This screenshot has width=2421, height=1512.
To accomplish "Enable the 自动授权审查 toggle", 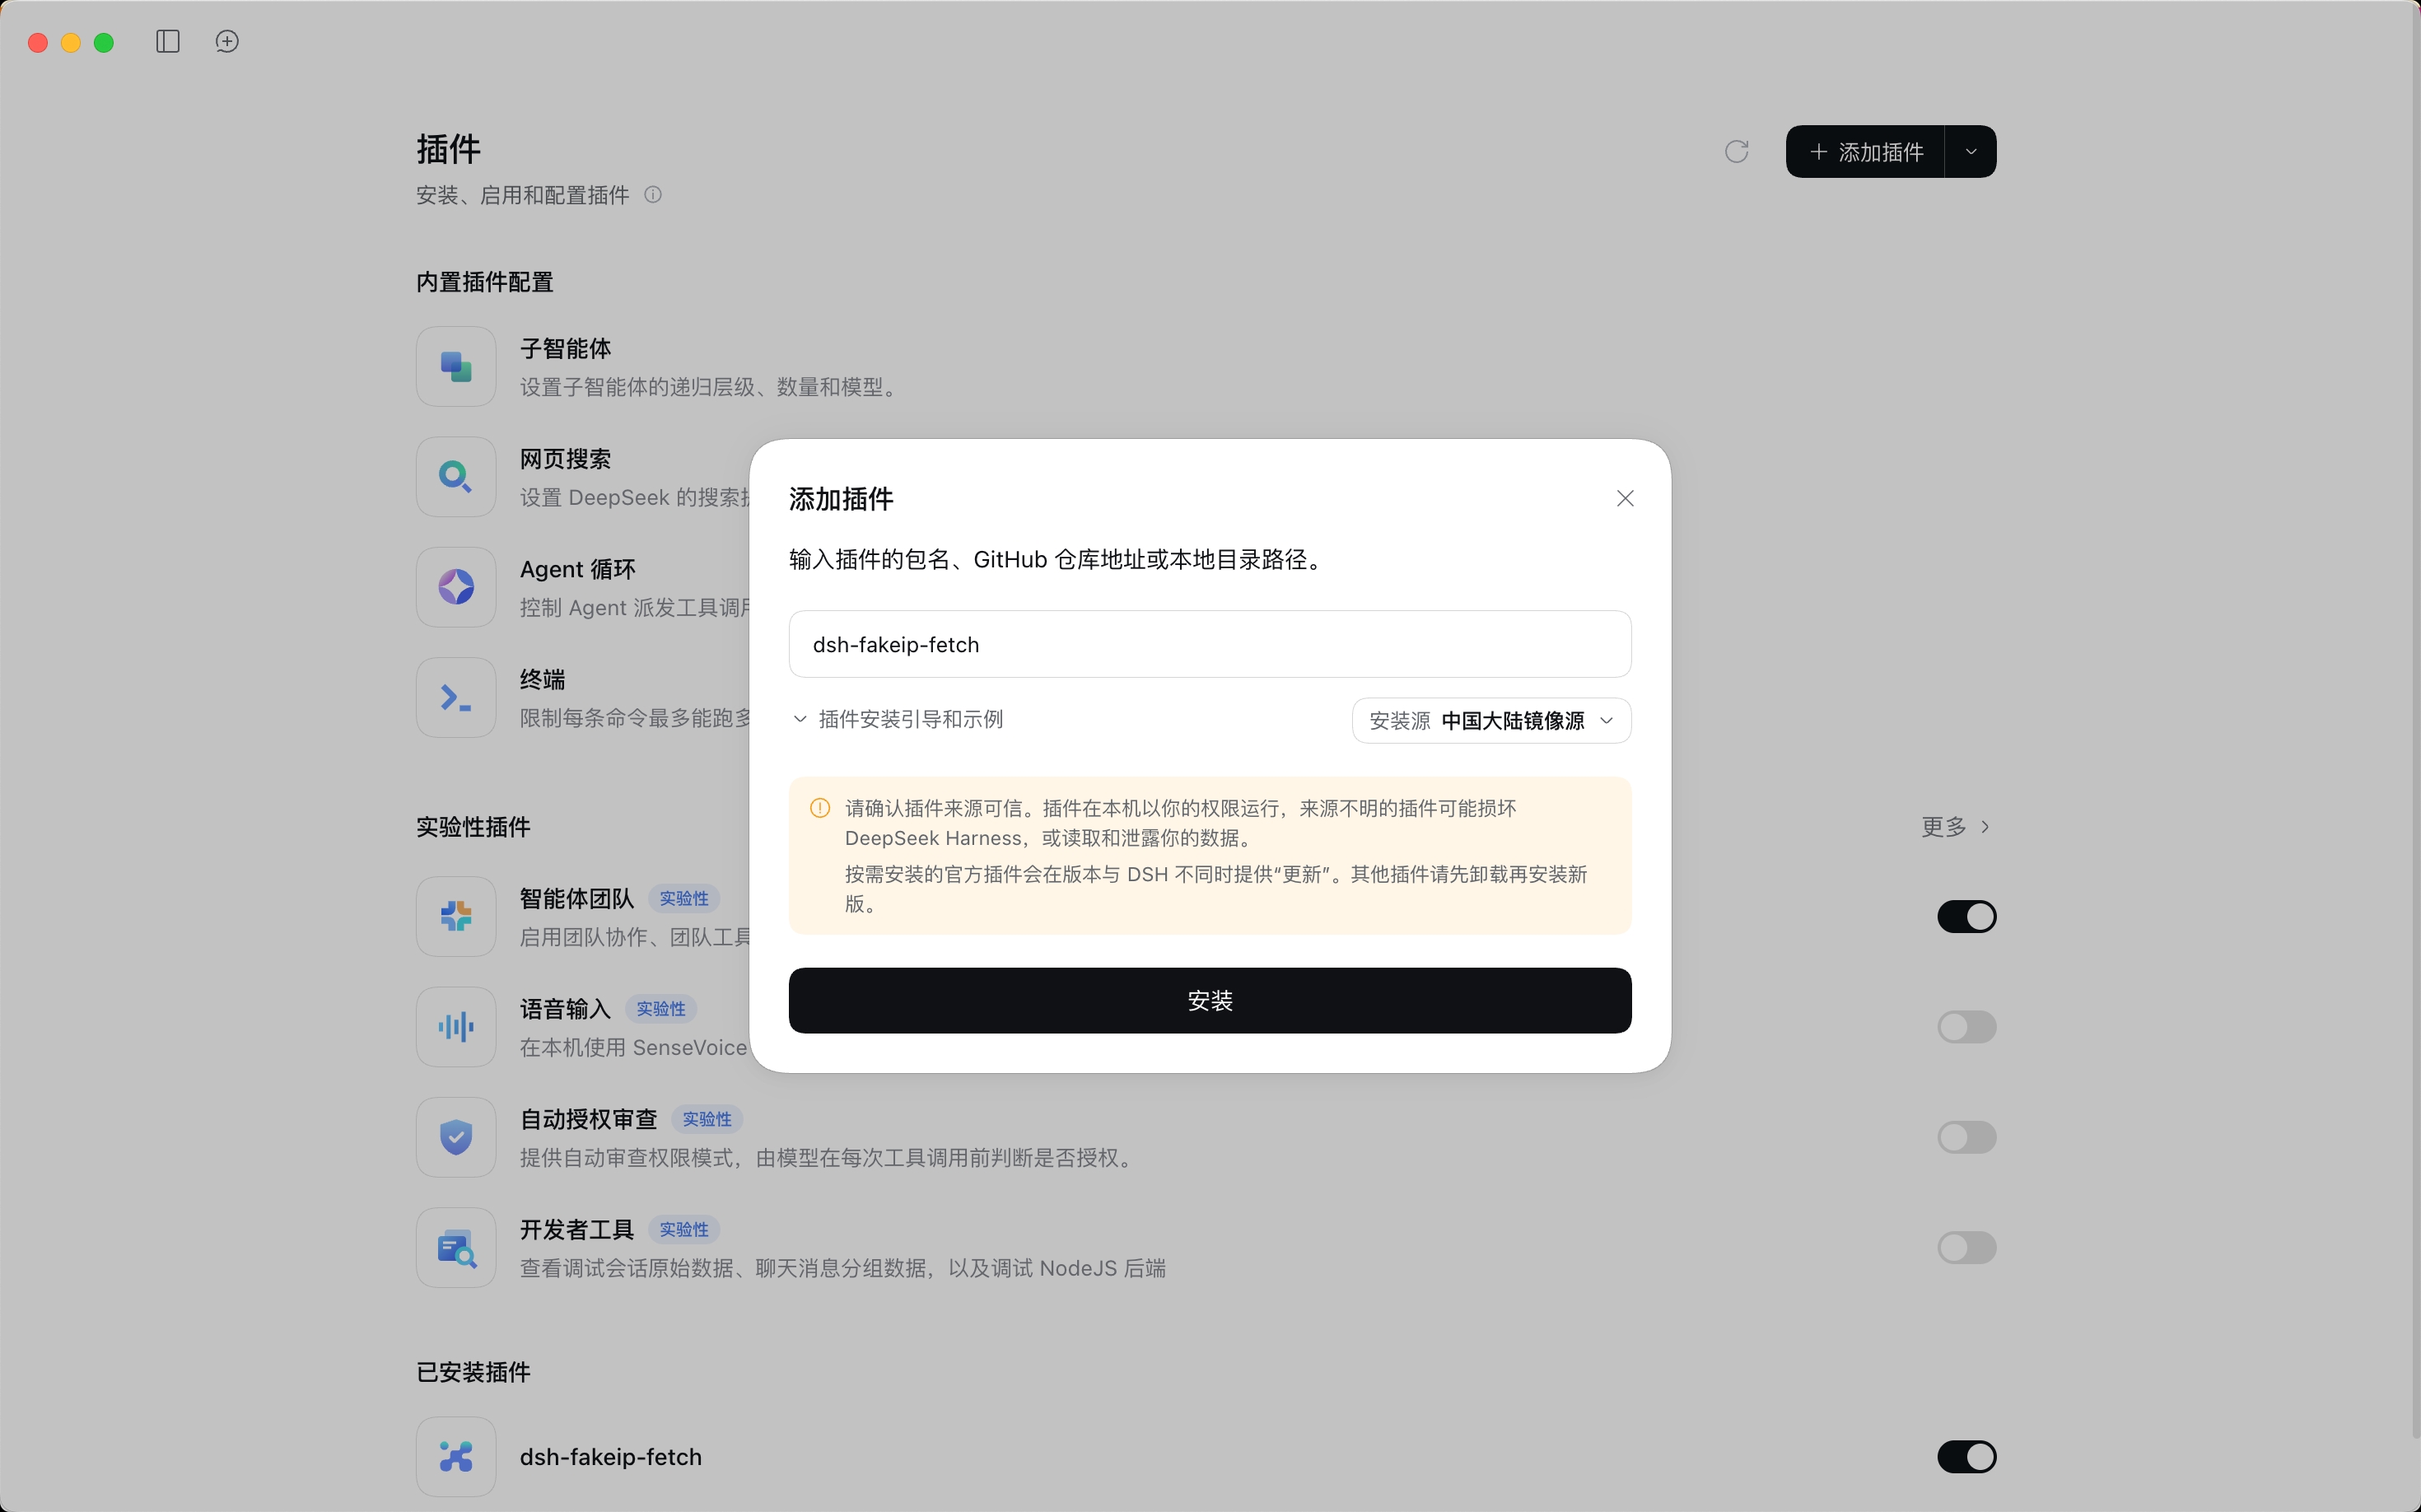I will click(x=1966, y=1137).
